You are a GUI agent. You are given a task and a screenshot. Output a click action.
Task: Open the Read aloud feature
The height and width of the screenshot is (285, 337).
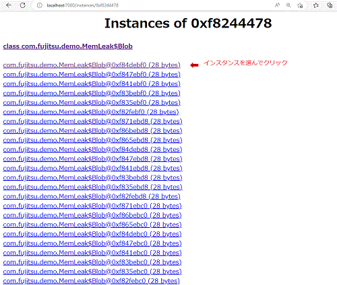click(277, 5)
